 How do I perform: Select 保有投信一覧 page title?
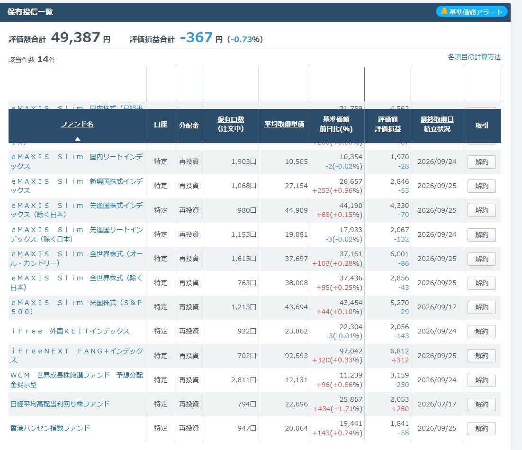(30, 12)
